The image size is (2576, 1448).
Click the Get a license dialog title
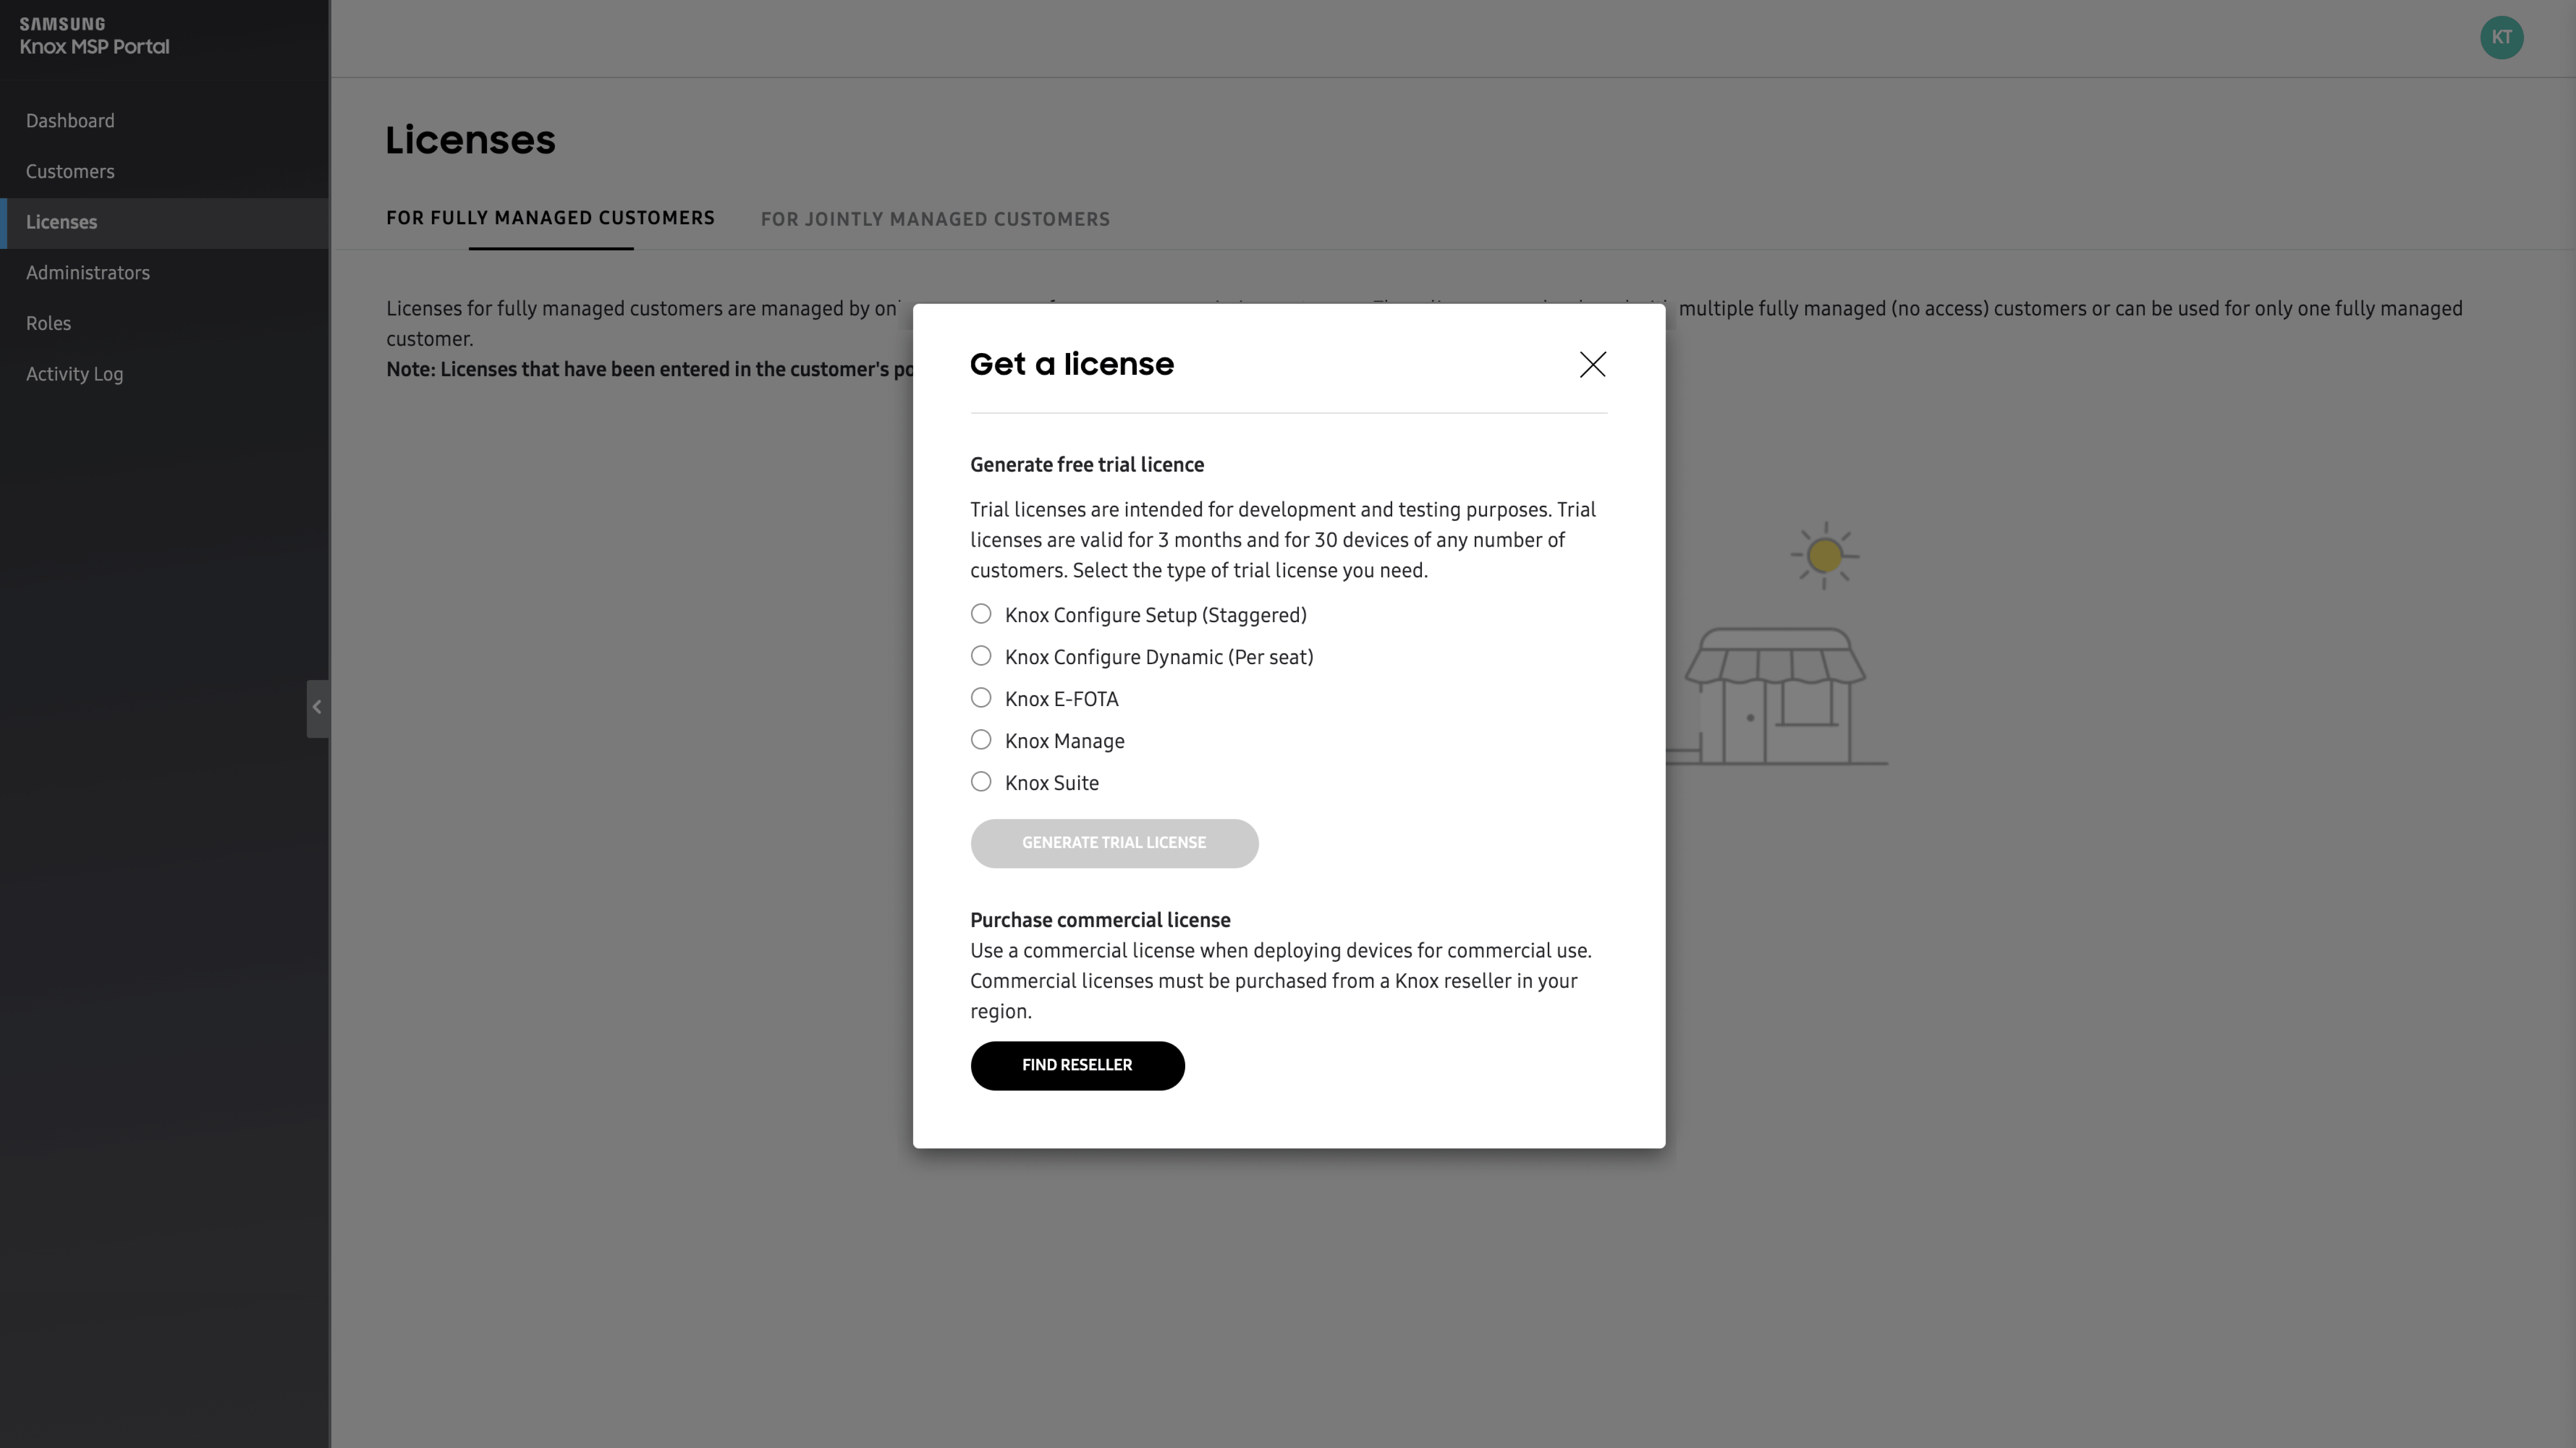[x=1071, y=364]
